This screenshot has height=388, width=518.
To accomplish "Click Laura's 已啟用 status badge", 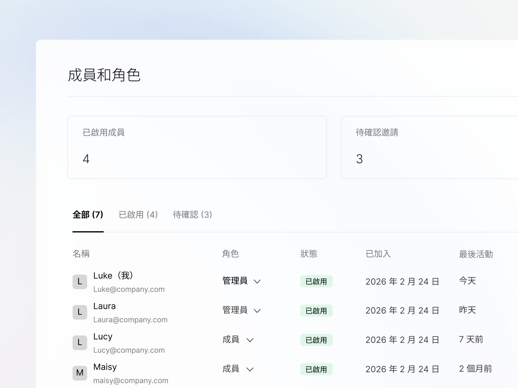I will pyautogui.click(x=316, y=311).
